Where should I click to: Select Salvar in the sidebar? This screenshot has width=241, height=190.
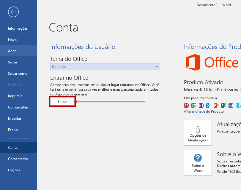pyautogui.click(x=18, y=62)
